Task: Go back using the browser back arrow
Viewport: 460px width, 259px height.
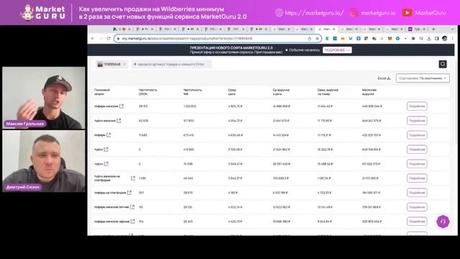Action: click(93, 38)
